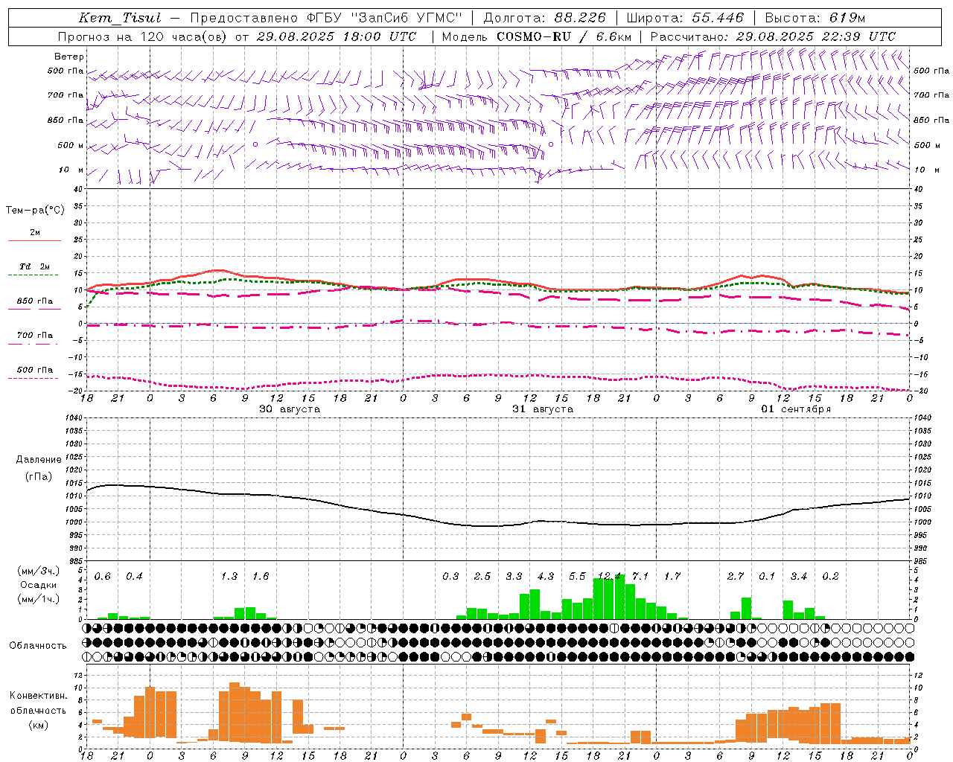The width and height of the screenshot is (953, 762).
Task: Click the '(мм/1ч.)' precipitation unit label
Action: (38, 599)
